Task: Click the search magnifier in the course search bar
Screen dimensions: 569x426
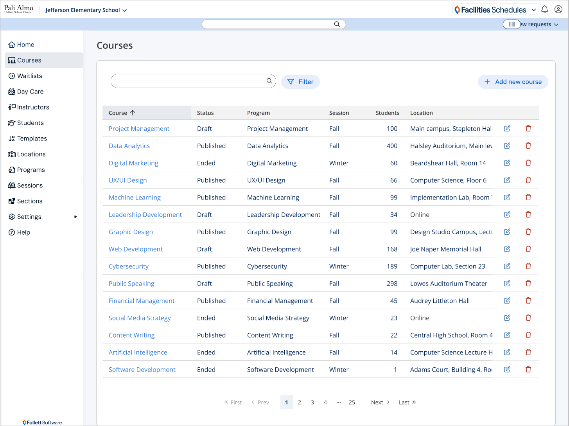Action: (x=269, y=81)
